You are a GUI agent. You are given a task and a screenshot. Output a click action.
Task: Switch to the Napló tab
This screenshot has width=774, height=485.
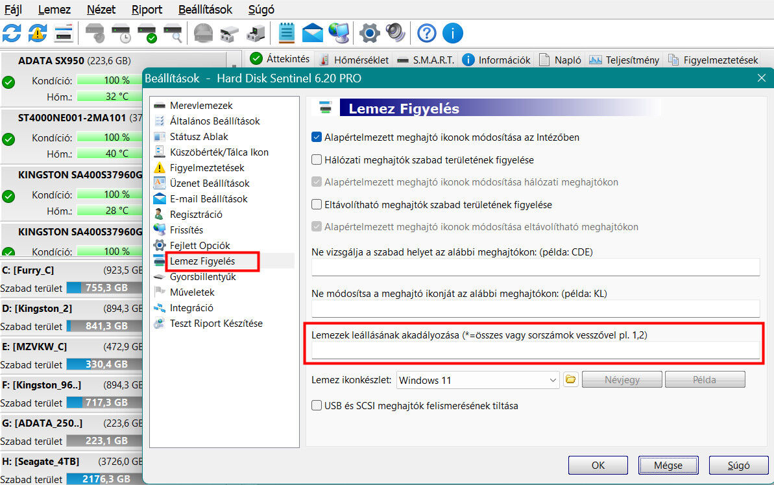pos(561,60)
